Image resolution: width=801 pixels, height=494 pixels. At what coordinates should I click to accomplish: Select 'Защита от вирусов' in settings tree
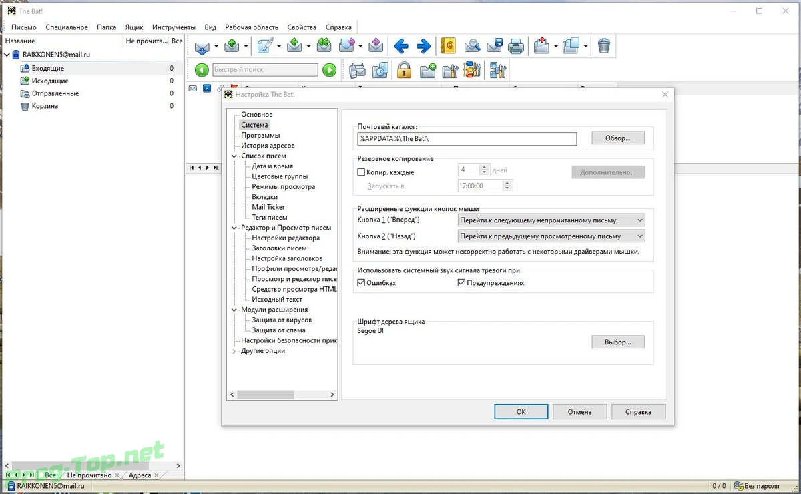(282, 320)
